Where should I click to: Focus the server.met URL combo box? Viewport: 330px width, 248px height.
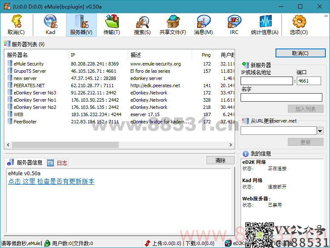coord(278,131)
